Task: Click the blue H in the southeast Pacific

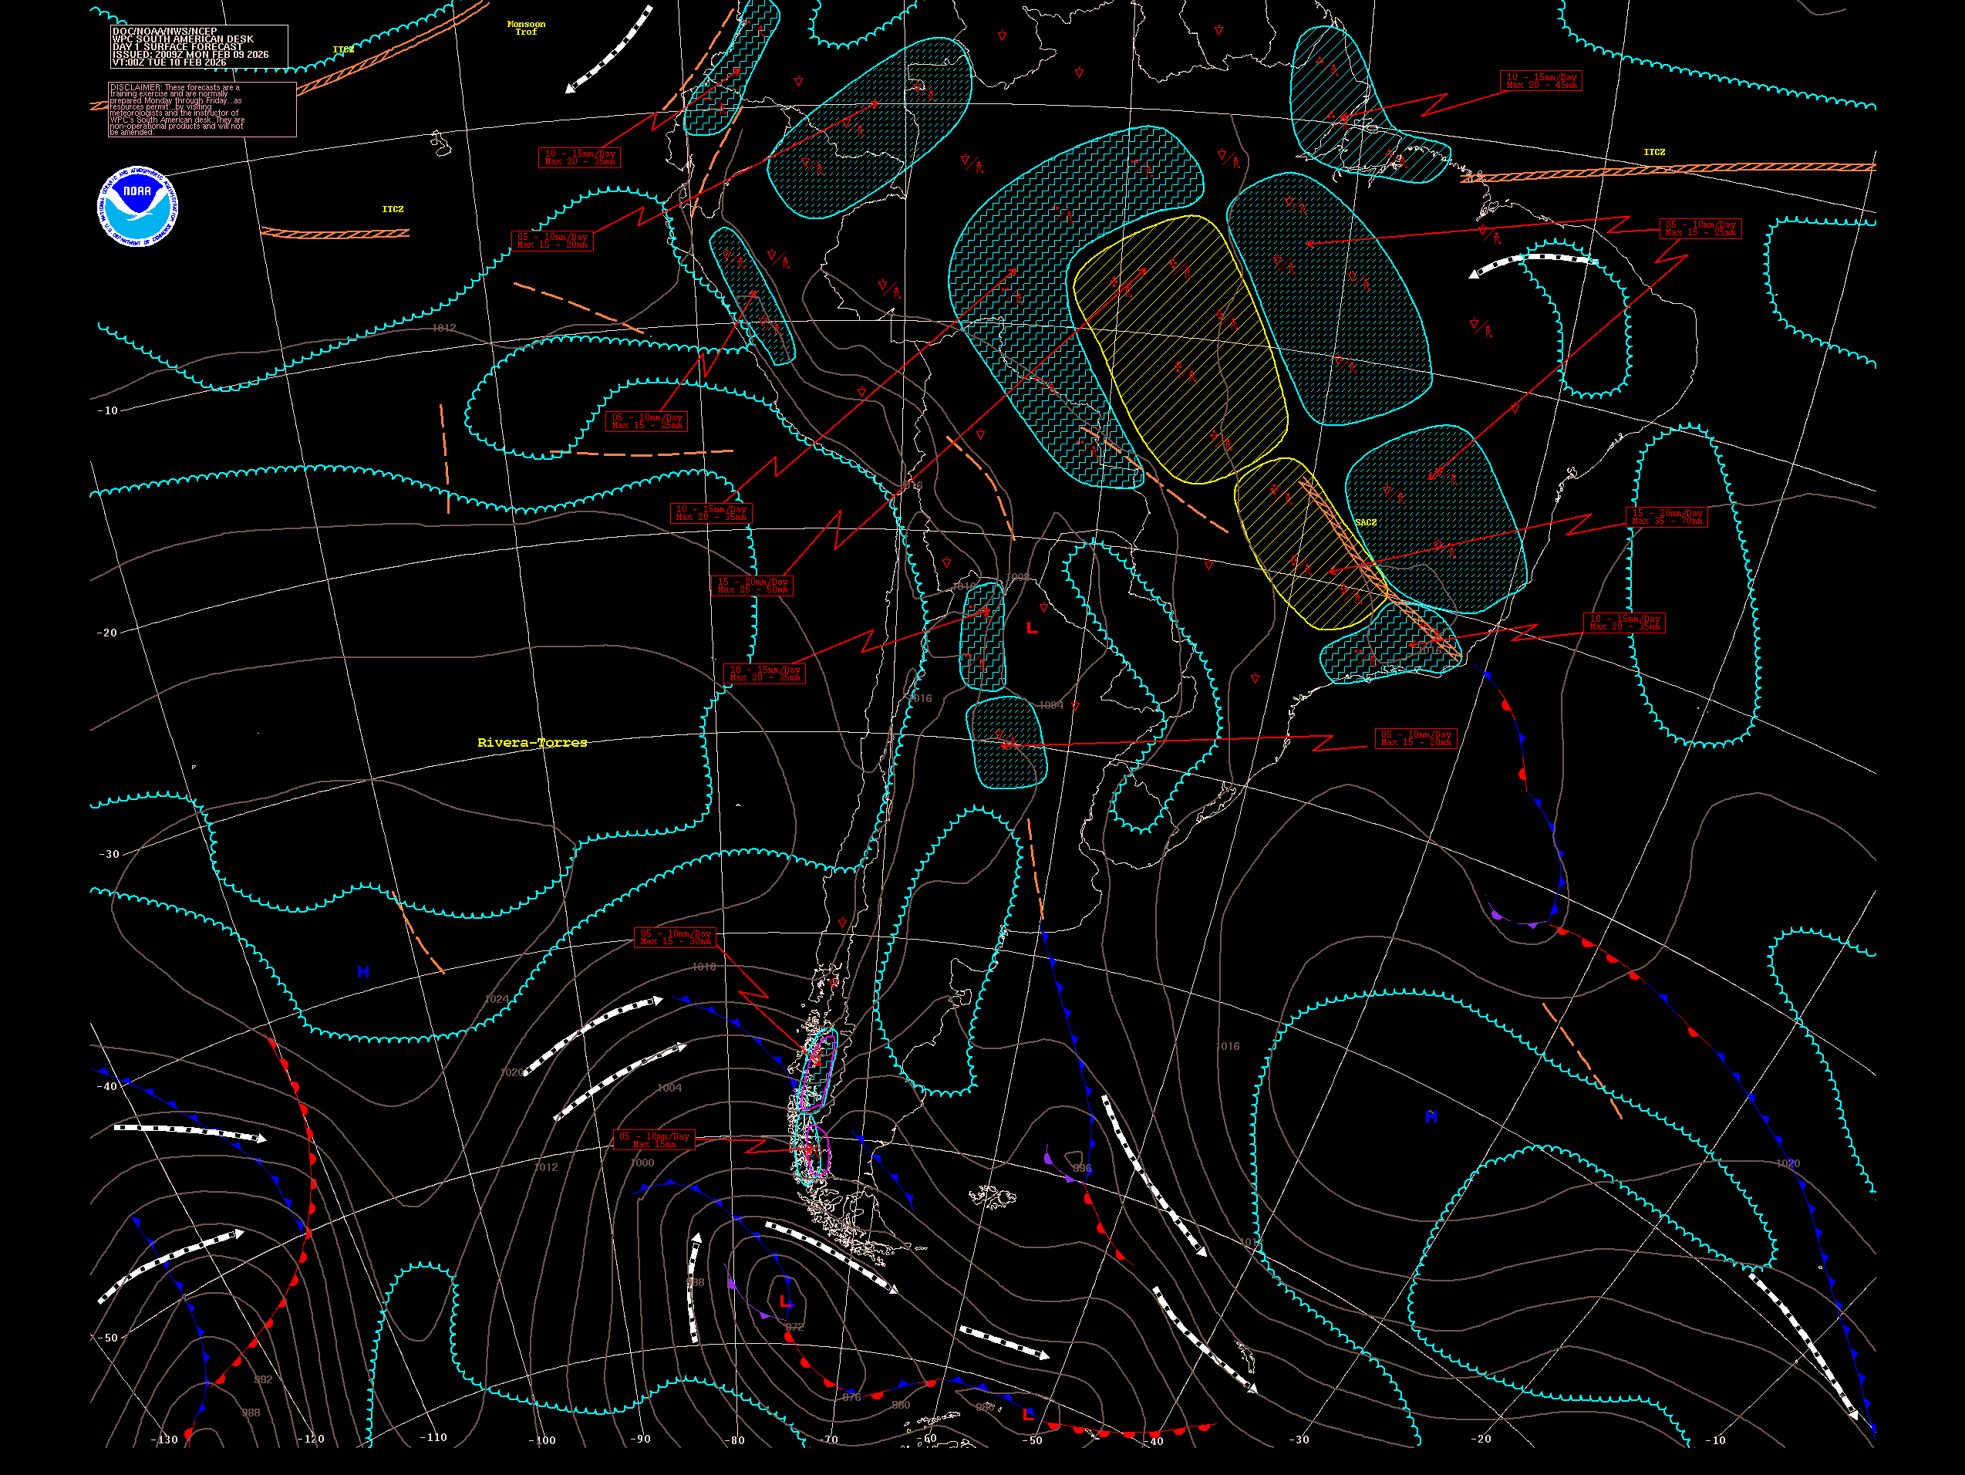Action: [363, 972]
